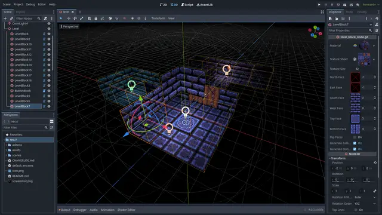Image resolution: width=382 pixels, height=215 pixels.
Task: Stop the running project
Action: (x=332, y=5)
